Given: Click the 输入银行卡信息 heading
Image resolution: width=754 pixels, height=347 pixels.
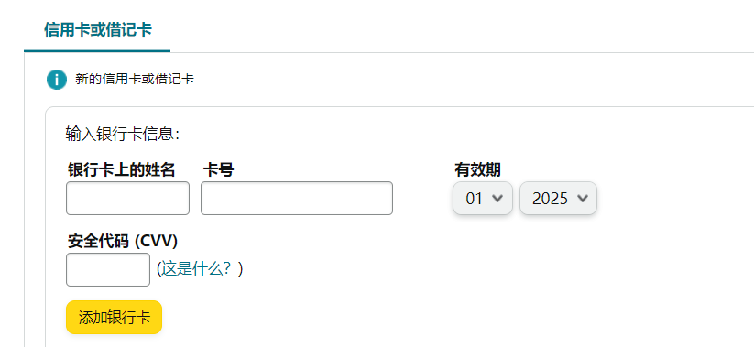Looking at the screenshot, I should click(x=122, y=134).
